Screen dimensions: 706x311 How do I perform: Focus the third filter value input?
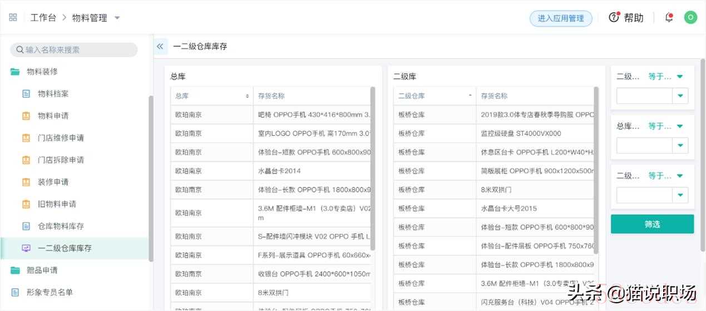644,195
